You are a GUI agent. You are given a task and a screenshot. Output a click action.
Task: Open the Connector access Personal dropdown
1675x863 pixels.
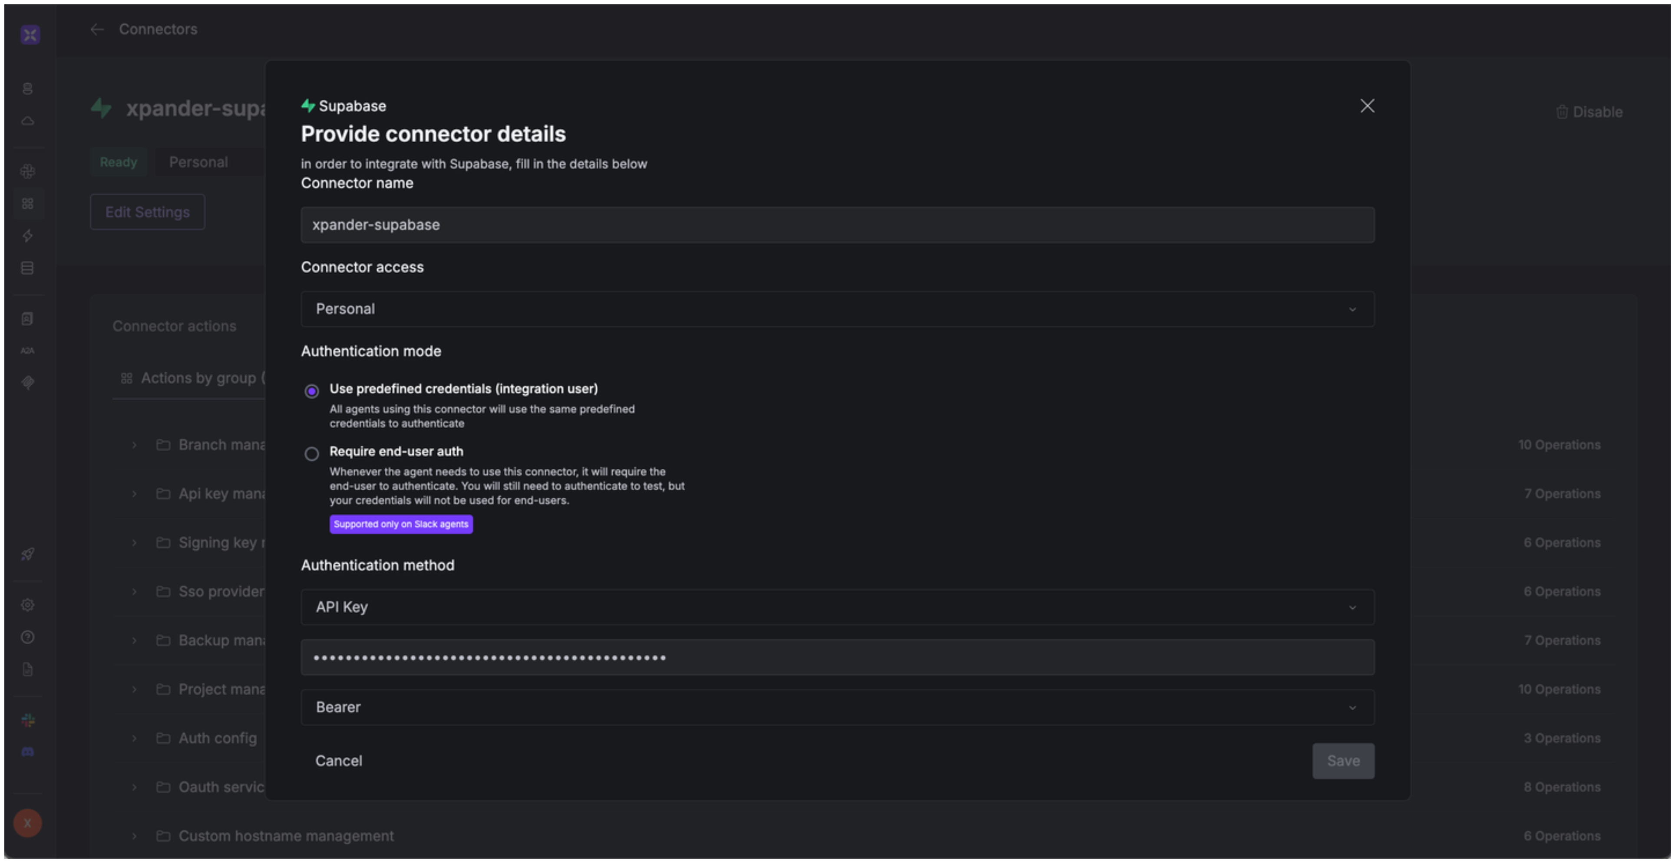[x=837, y=308]
